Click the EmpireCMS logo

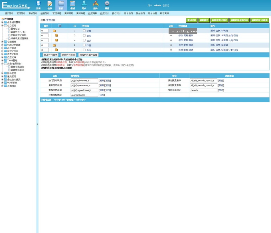(16, 5)
